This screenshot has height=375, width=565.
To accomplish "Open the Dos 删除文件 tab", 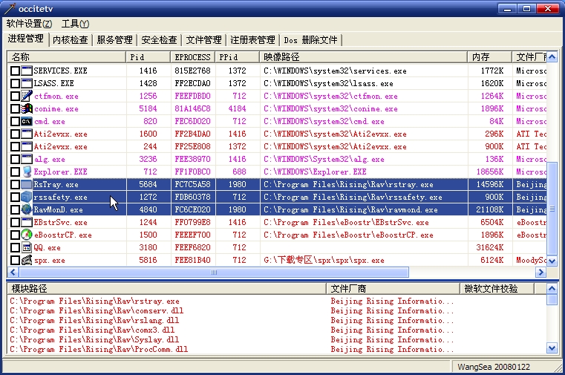I will tap(310, 39).
